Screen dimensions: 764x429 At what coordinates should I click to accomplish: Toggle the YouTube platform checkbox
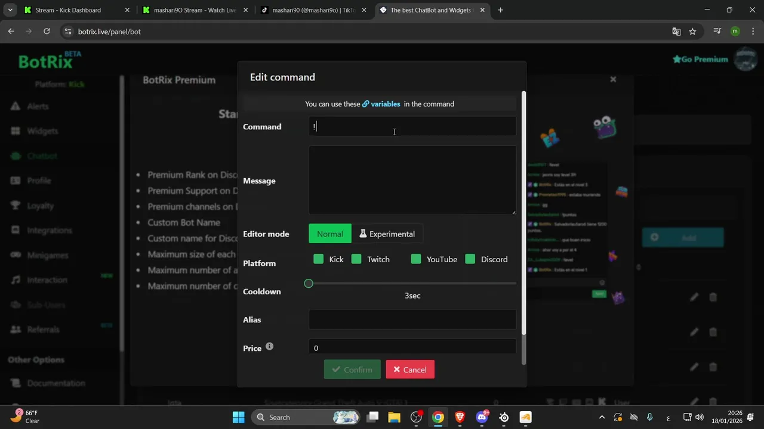click(x=416, y=259)
